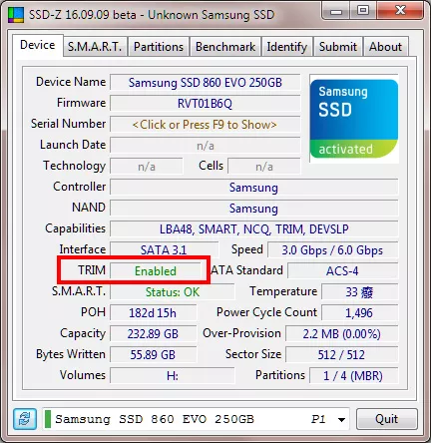Screen dimensions: 431x443
Task: Open the Partitions tab
Action: coord(159,47)
